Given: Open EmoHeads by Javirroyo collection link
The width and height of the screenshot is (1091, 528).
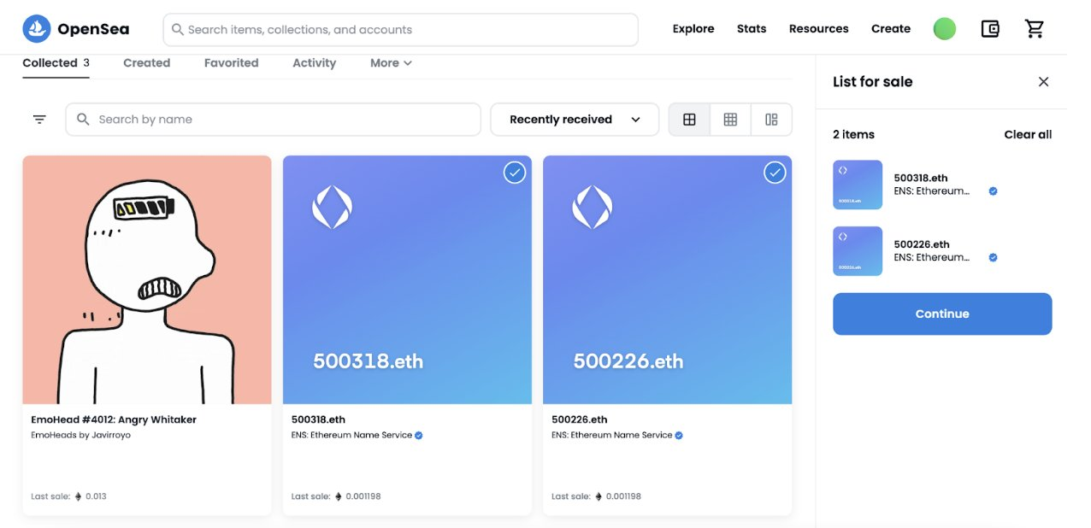Looking at the screenshot, I should coord(80,436).
